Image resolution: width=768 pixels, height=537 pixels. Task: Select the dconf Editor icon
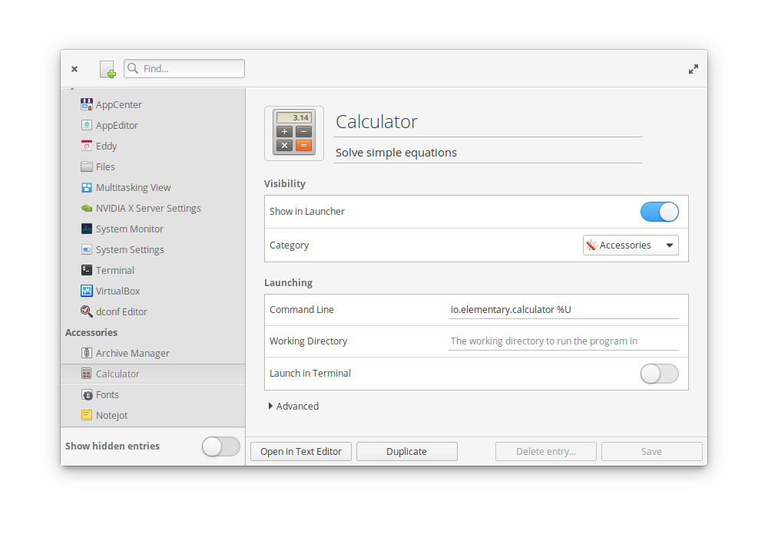tap(87, 311)
